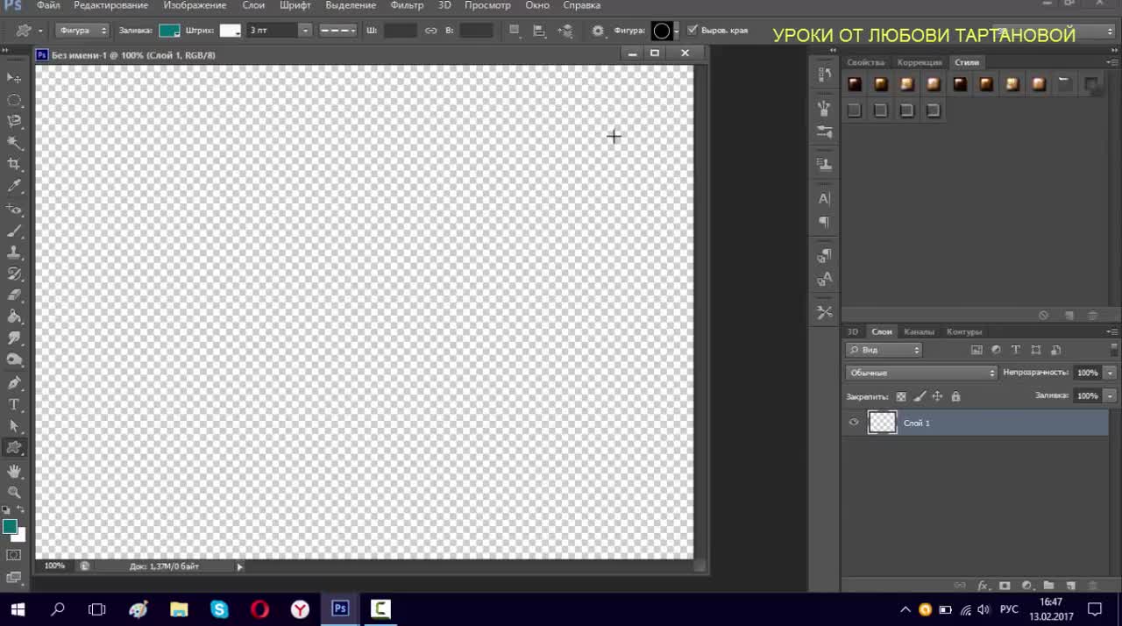Click the Слой 1 layer thumbnail
Screen dimensions: 1122x626
(x=882, y=423)
